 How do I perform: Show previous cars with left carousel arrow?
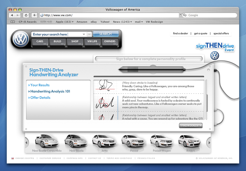(27, 142)
